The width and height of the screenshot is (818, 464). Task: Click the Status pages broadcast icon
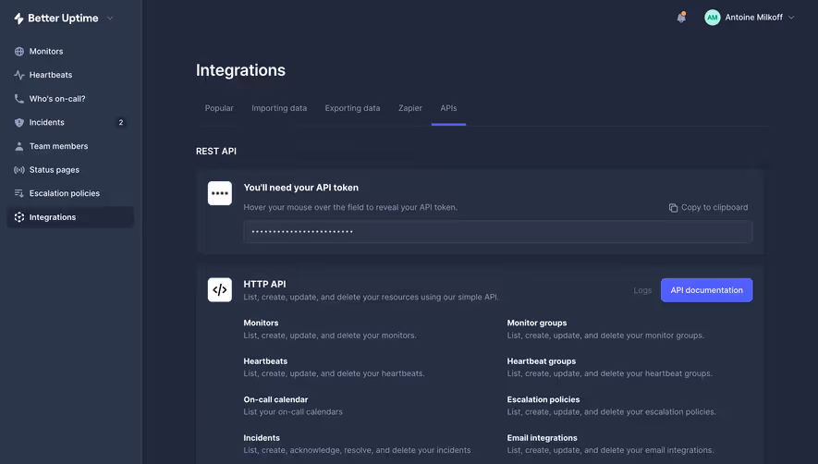point(19,170)
